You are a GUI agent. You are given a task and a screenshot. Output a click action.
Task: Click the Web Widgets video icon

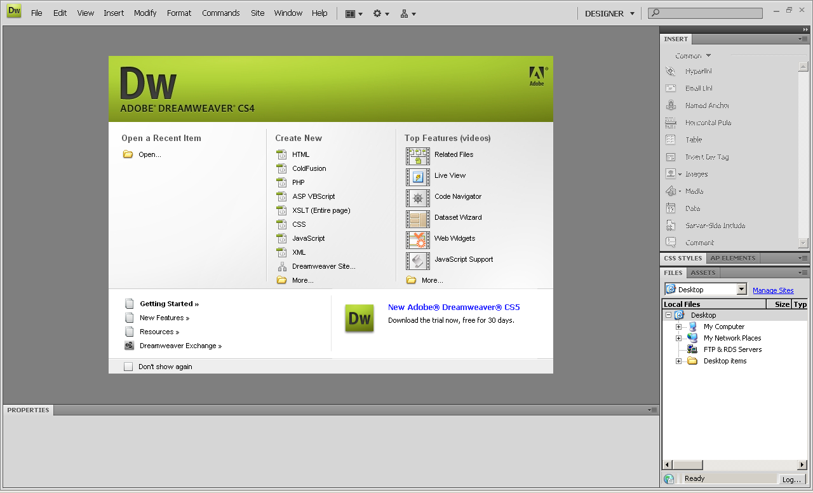coord(418,240)
